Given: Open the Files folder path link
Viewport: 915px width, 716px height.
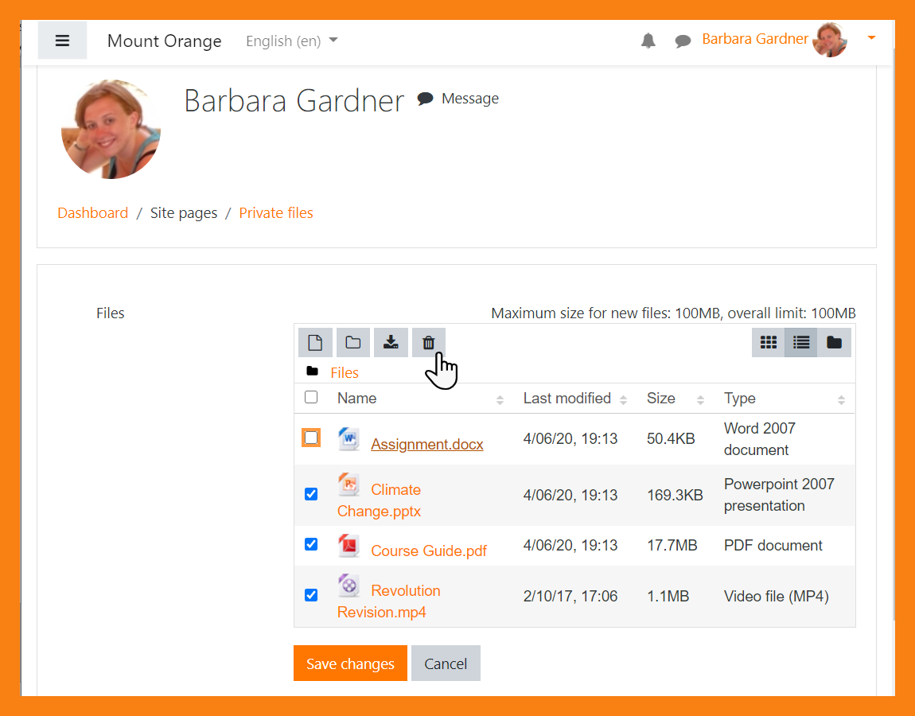Looking at the screenshot, I should pos(345,373).
